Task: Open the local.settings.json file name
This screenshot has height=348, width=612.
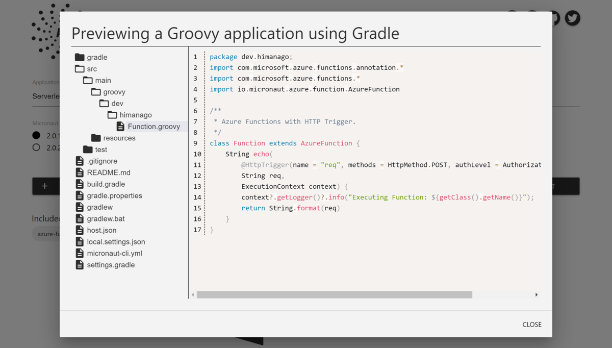Action: coord(116,242)
